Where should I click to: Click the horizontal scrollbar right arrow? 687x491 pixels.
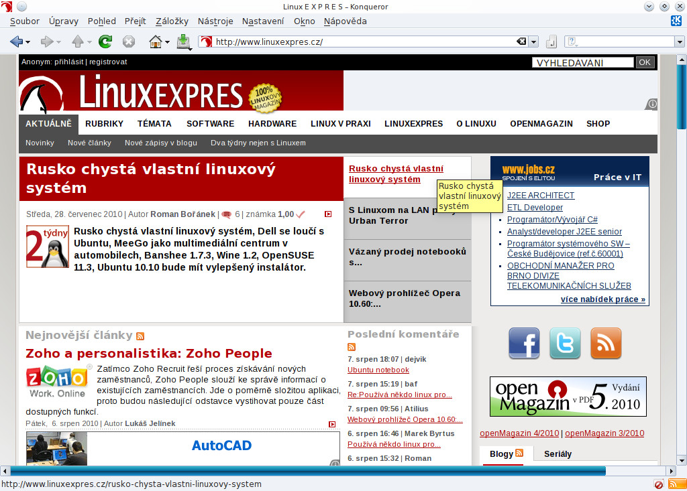click(671, 472)
